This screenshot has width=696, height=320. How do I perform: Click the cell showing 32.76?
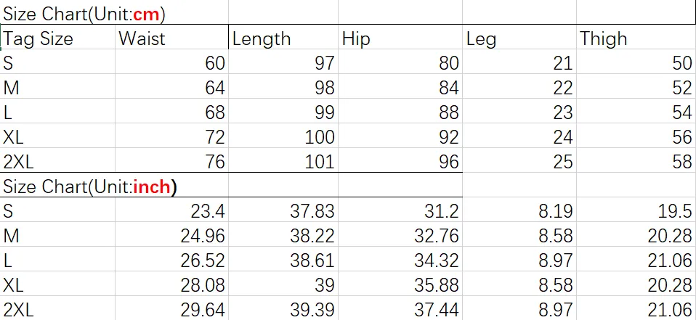pyautogui.click(x=400, y=234)
